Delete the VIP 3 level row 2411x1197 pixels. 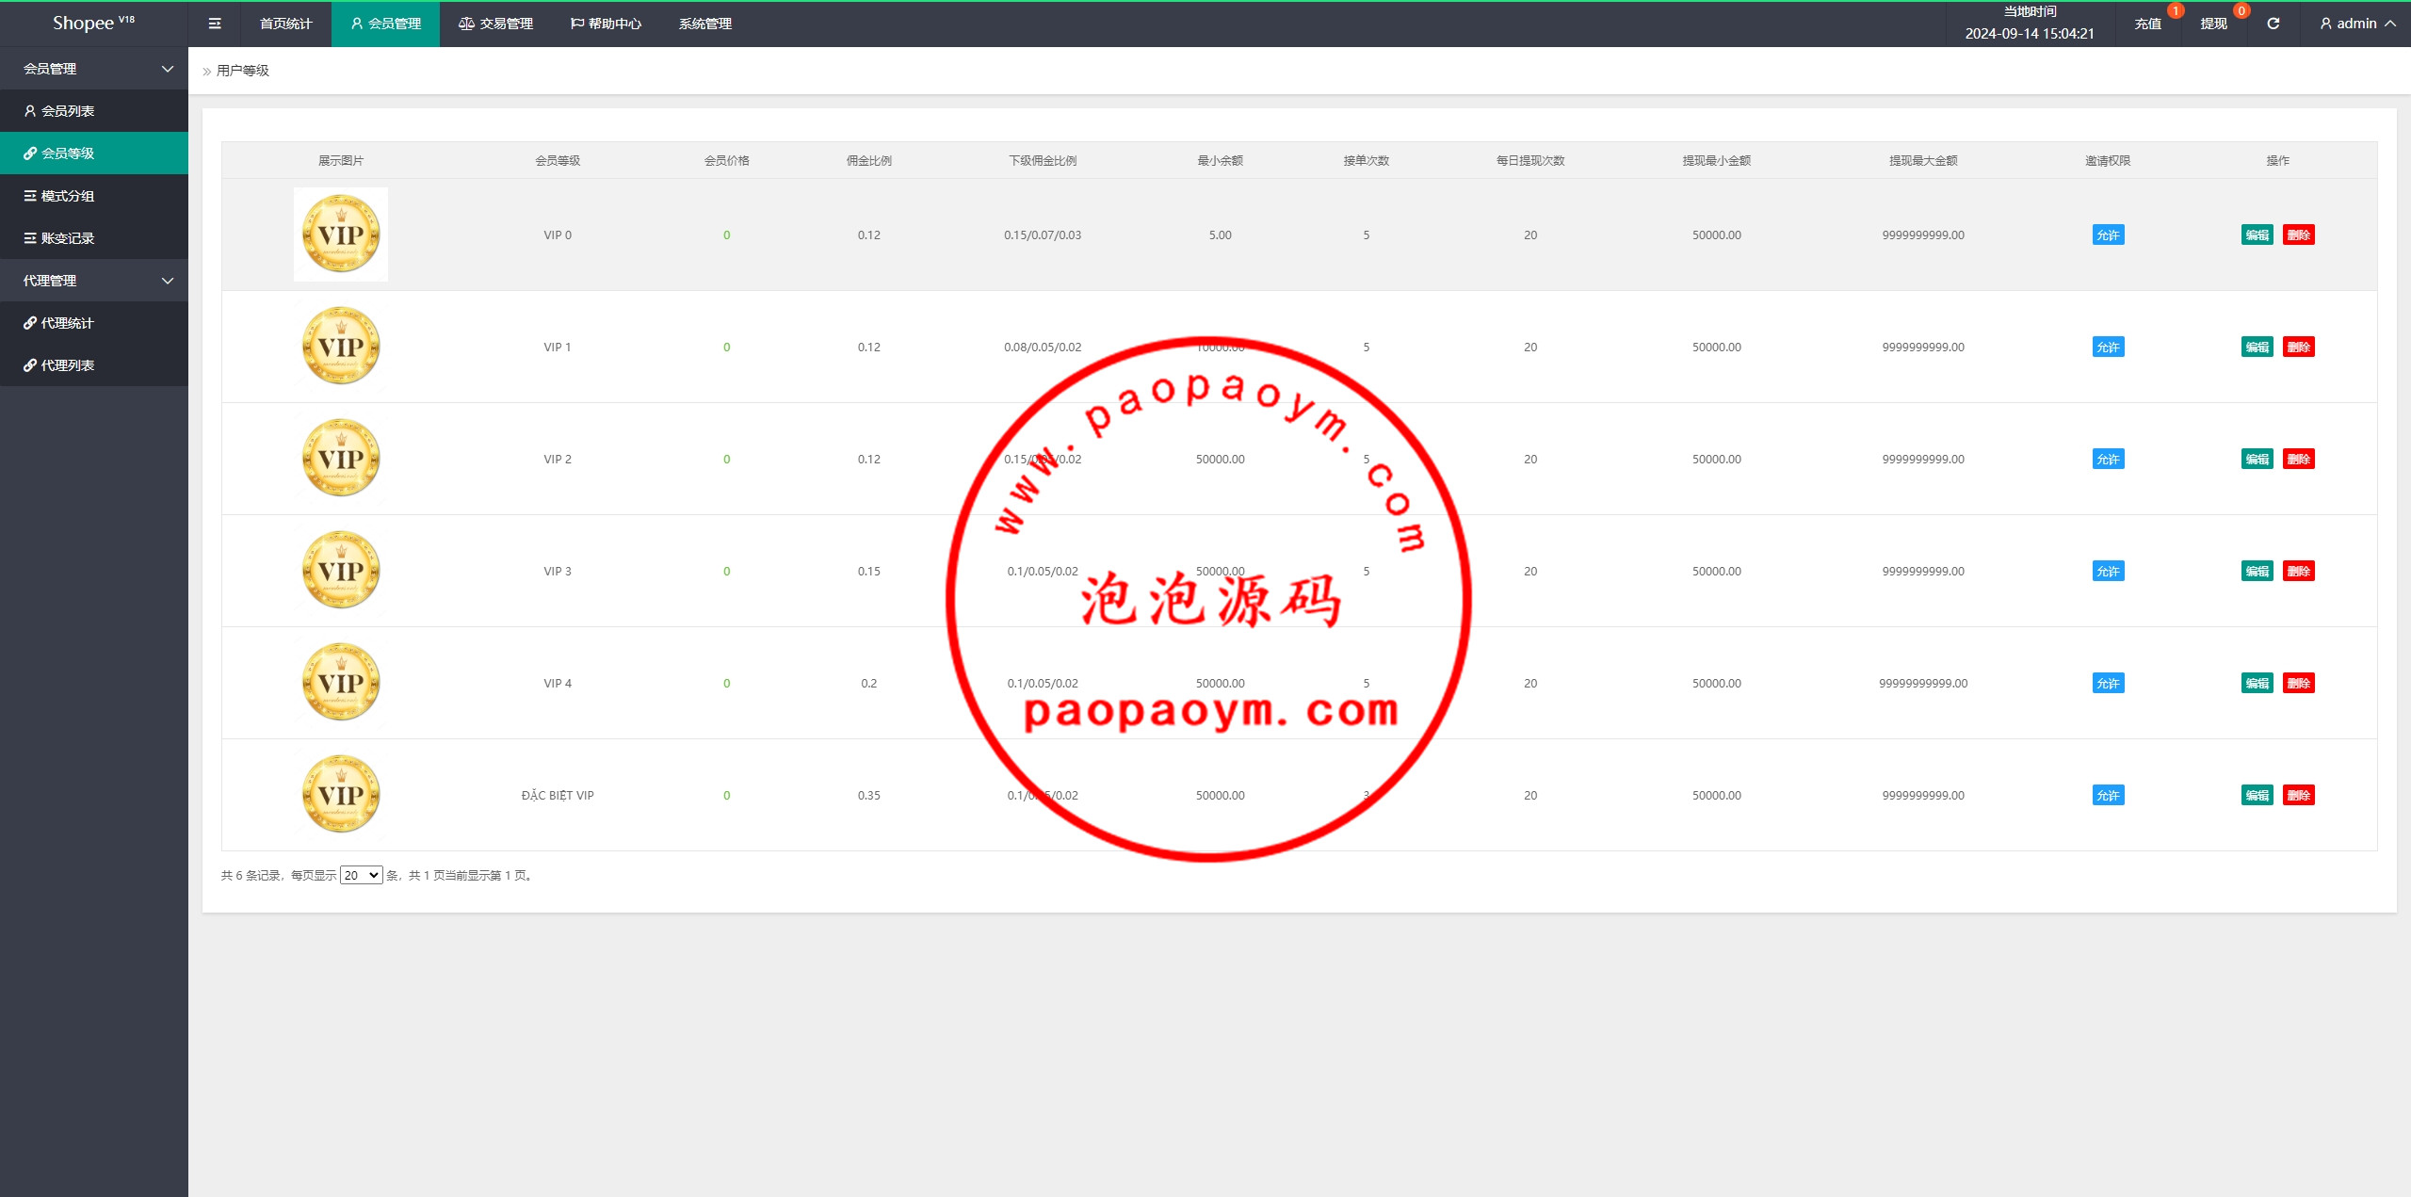[2299, 571]
